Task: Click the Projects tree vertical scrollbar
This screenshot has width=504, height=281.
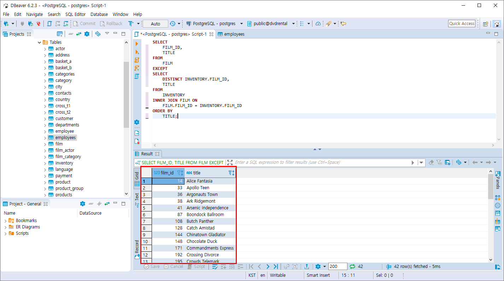Action: [x=127, y=95]
